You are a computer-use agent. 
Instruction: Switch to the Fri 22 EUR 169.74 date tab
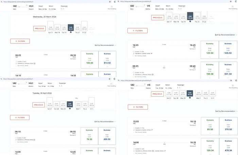click(x=204, y=17)
